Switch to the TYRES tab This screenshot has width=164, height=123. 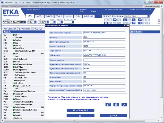click(49, 16)
